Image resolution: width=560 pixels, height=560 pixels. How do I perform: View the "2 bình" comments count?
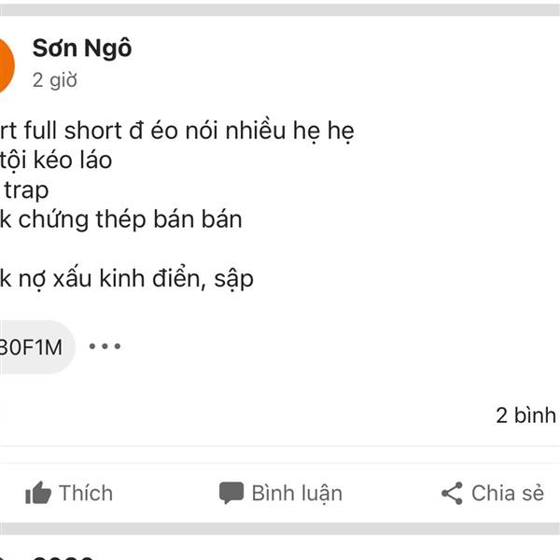point(525,415)
